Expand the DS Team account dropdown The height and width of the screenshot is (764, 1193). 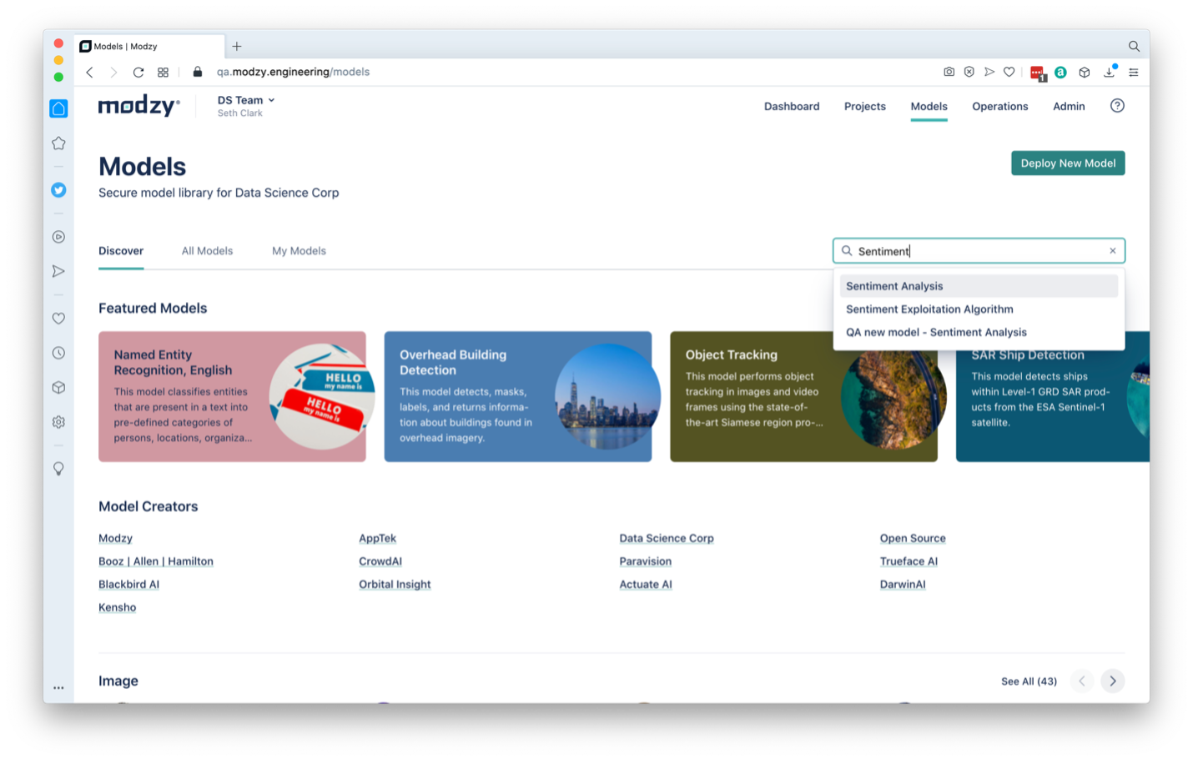coord(246,100)
